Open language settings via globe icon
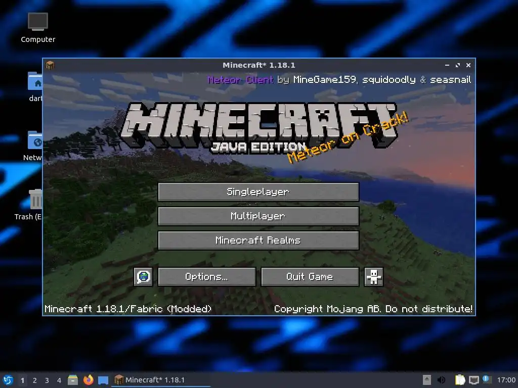Image resolution: width=518 pixels, height=388 pixels. point(143,276)
